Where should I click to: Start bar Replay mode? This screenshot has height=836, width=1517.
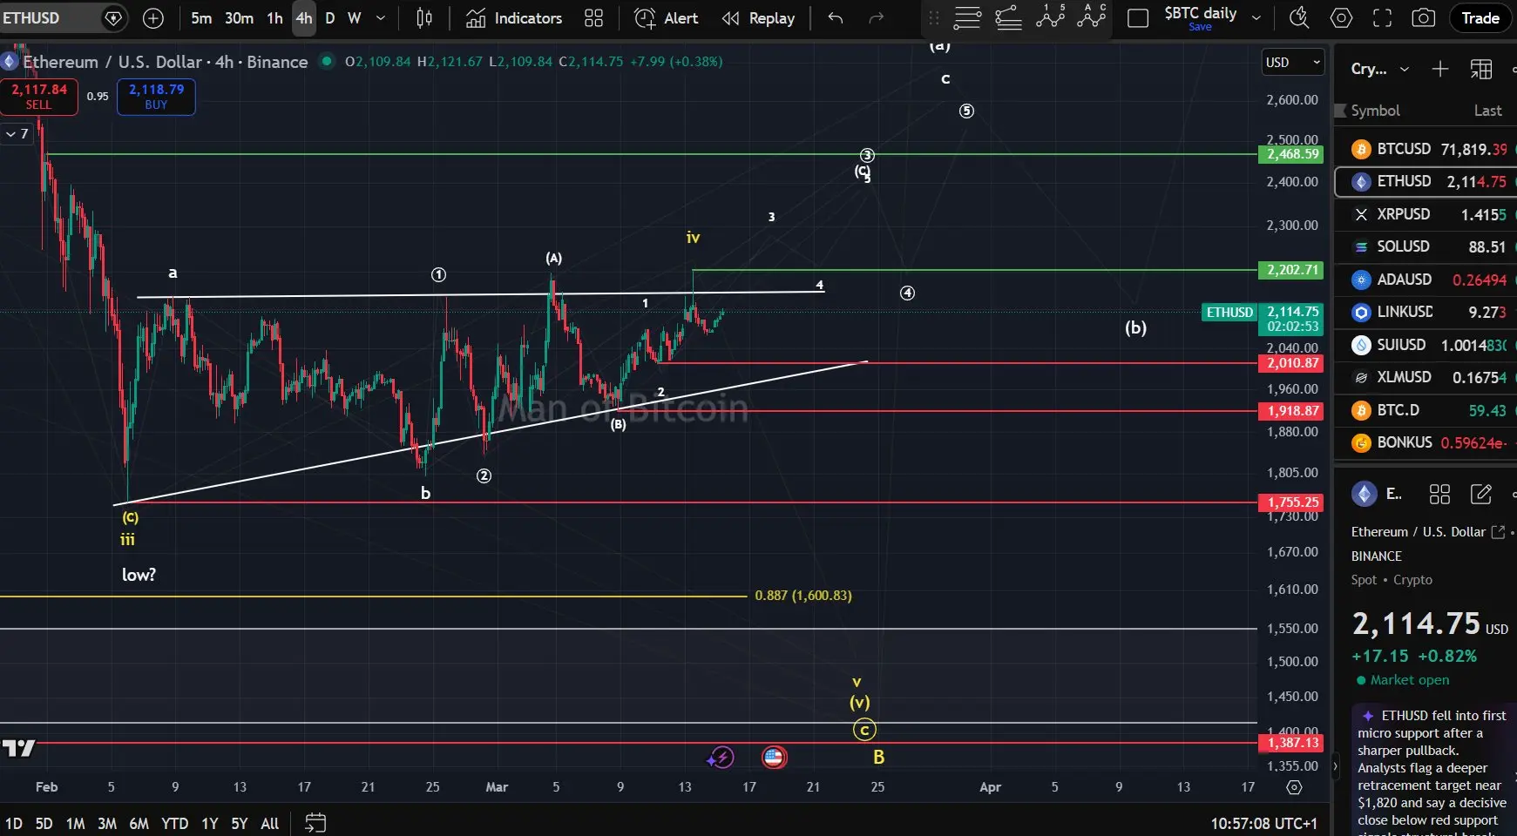pos(758,18)
